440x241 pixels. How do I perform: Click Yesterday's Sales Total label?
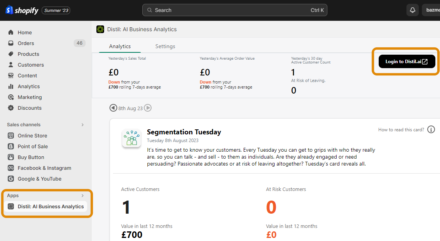tap(127, 59)
